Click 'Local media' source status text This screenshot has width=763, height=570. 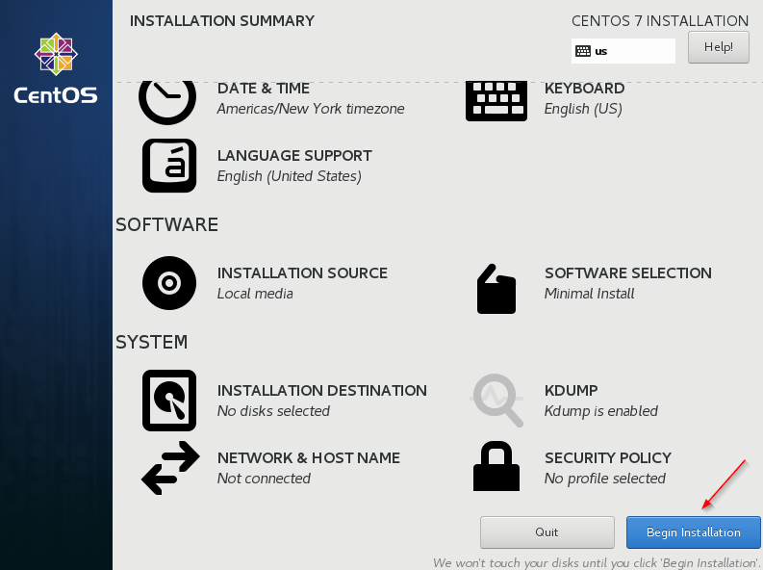pos(255,294)
